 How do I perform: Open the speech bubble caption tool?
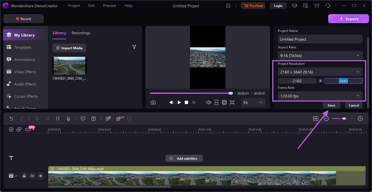pos(83,119)
